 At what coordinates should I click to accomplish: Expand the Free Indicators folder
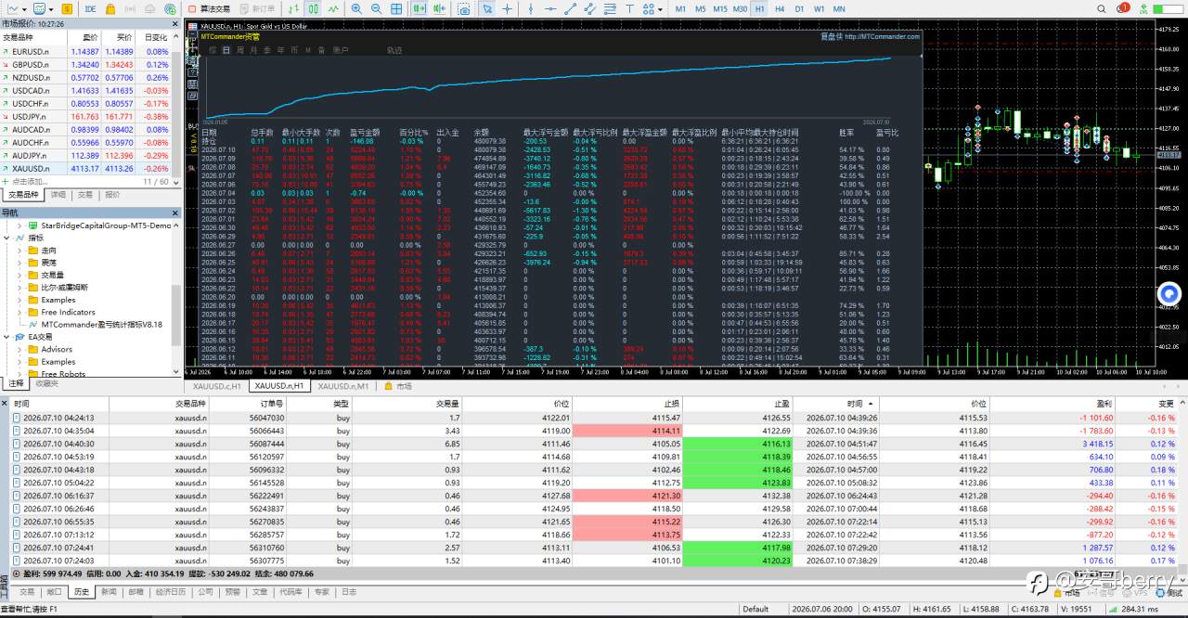coord(19,313)
